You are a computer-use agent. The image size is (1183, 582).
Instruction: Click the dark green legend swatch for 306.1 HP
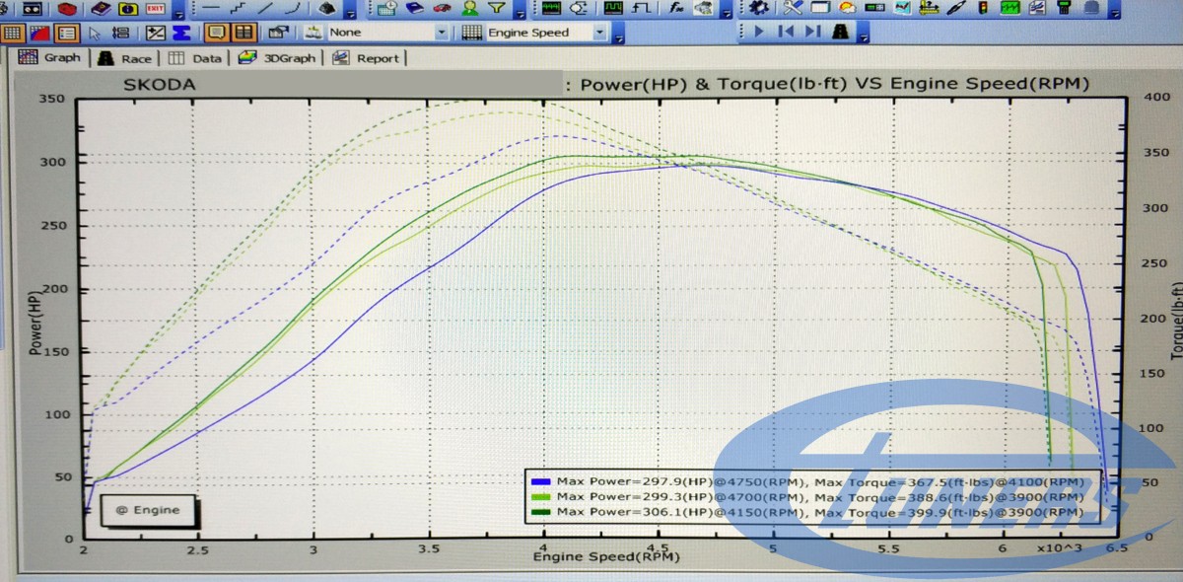(540, 512)
